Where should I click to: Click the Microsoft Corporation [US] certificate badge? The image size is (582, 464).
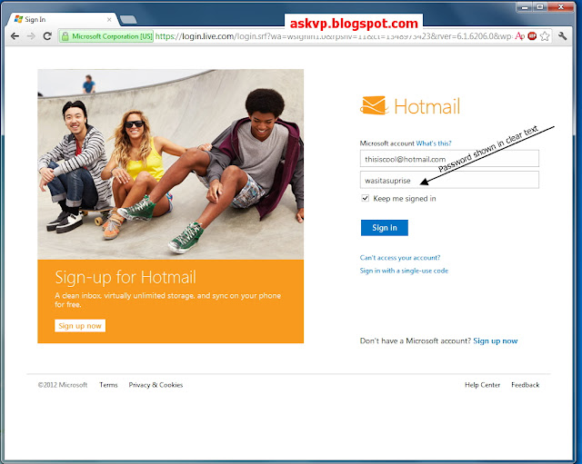(106, 36)
